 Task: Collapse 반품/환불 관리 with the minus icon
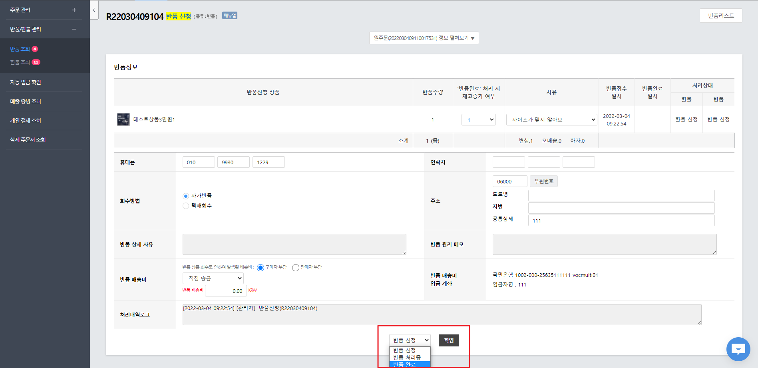[74, 29]
